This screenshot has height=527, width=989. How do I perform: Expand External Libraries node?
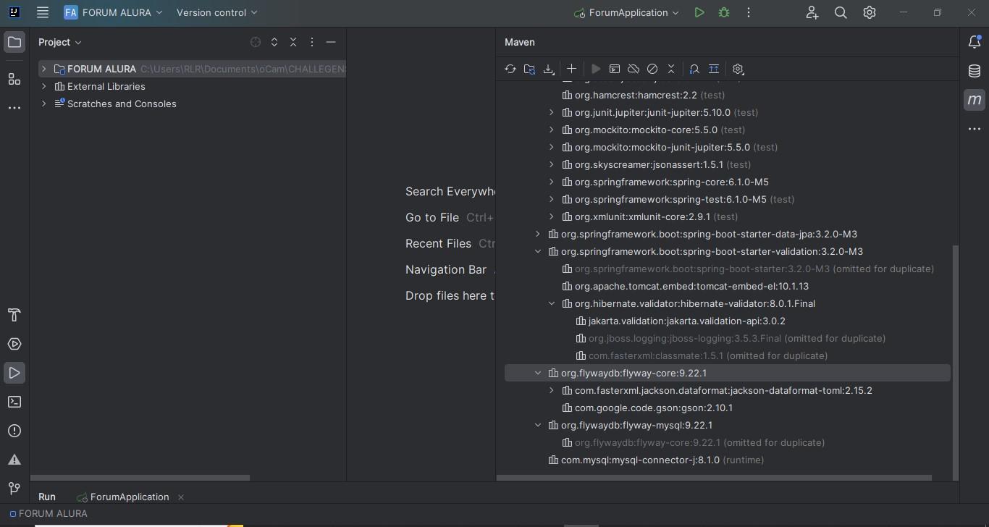44,86
